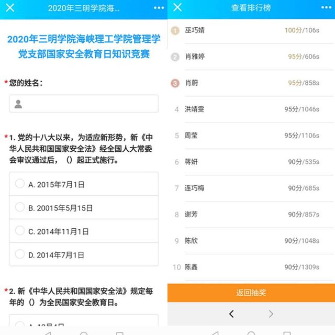Tap the 2020年三明学院海 page title

click(84, 8)
